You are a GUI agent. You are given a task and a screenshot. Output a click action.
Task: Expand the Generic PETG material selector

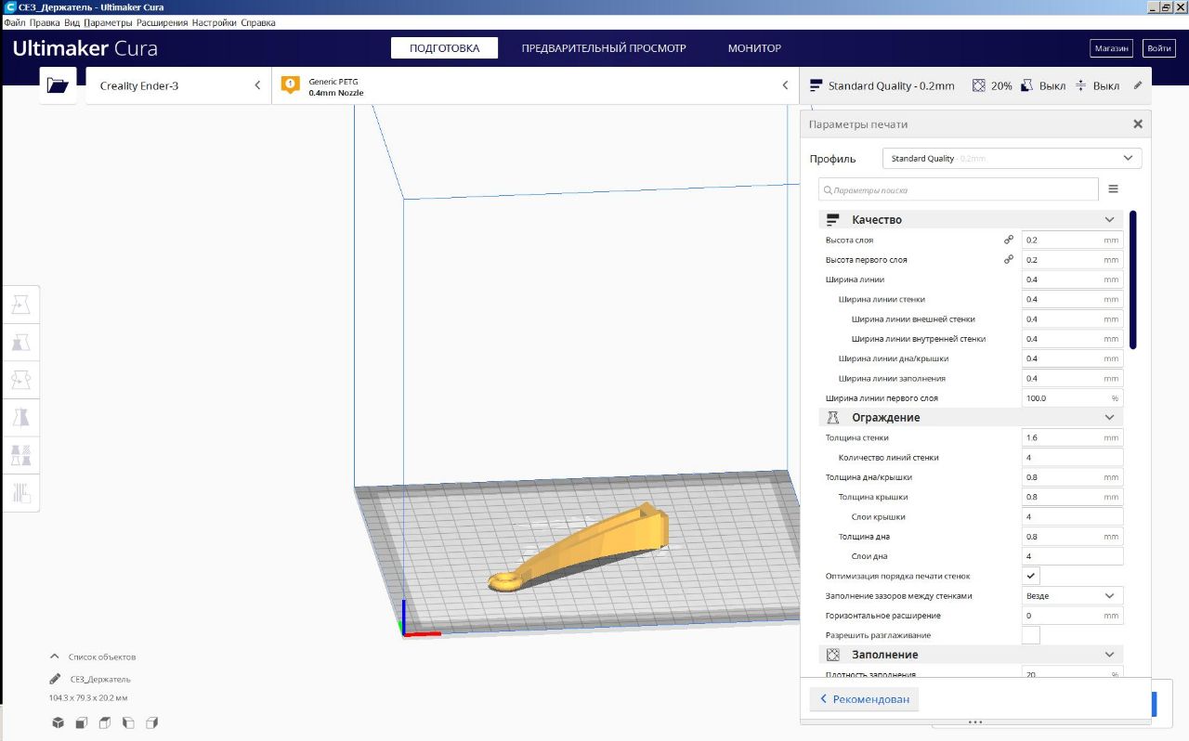(x=535, y=85)
